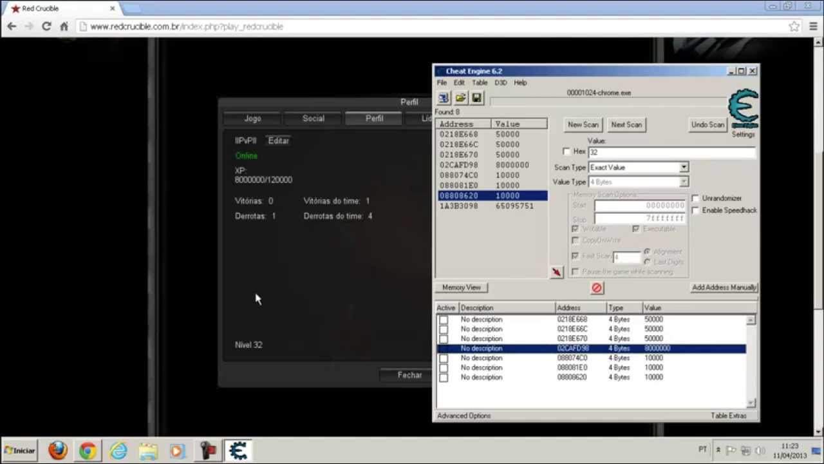This screenshot has width=824, height=464.
Task: Click the Editar button in profile
Action: [279, 140]
